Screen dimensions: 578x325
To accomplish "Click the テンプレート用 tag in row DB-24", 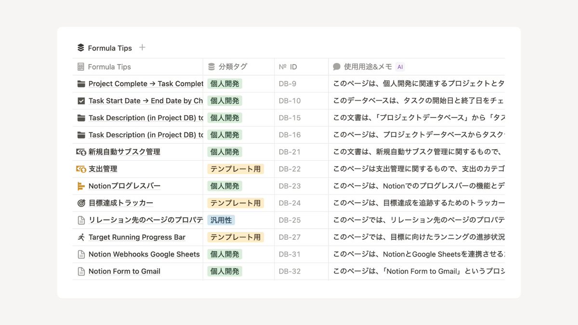I will [x=236, y=203].
